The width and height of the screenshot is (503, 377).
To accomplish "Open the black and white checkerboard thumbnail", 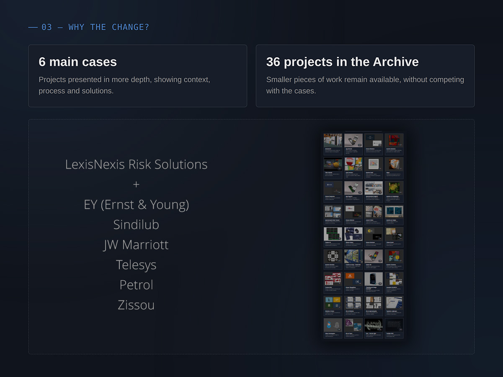I will click(333, 256).
